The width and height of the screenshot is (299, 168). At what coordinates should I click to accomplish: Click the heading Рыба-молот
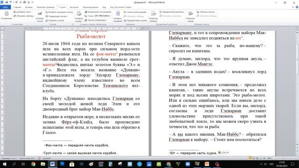pos(91,36)
